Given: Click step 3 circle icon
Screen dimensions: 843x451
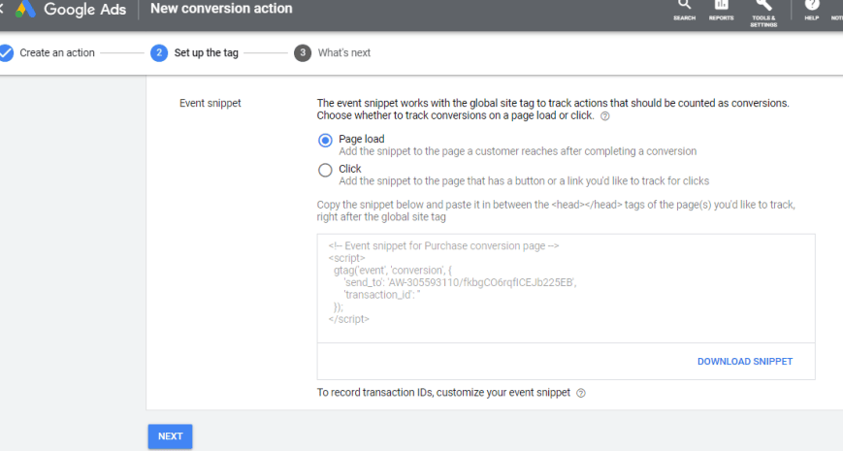Looking at the screenshot, I should click(303, 52).
